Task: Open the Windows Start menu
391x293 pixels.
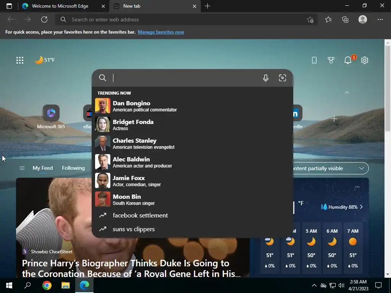Action: coord(9,285)
